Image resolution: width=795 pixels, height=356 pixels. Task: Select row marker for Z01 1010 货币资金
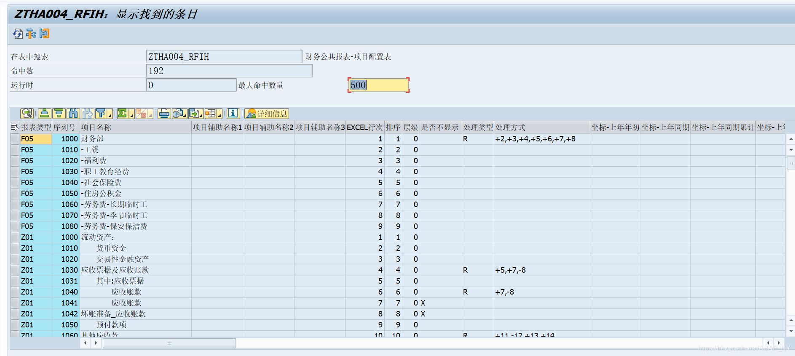(15, 248)
